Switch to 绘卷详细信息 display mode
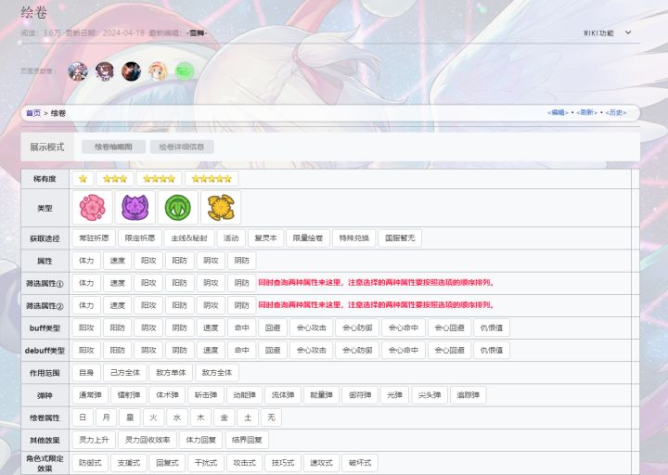The width and height of the screenshot is (668, 475). [x=182, y=147]
